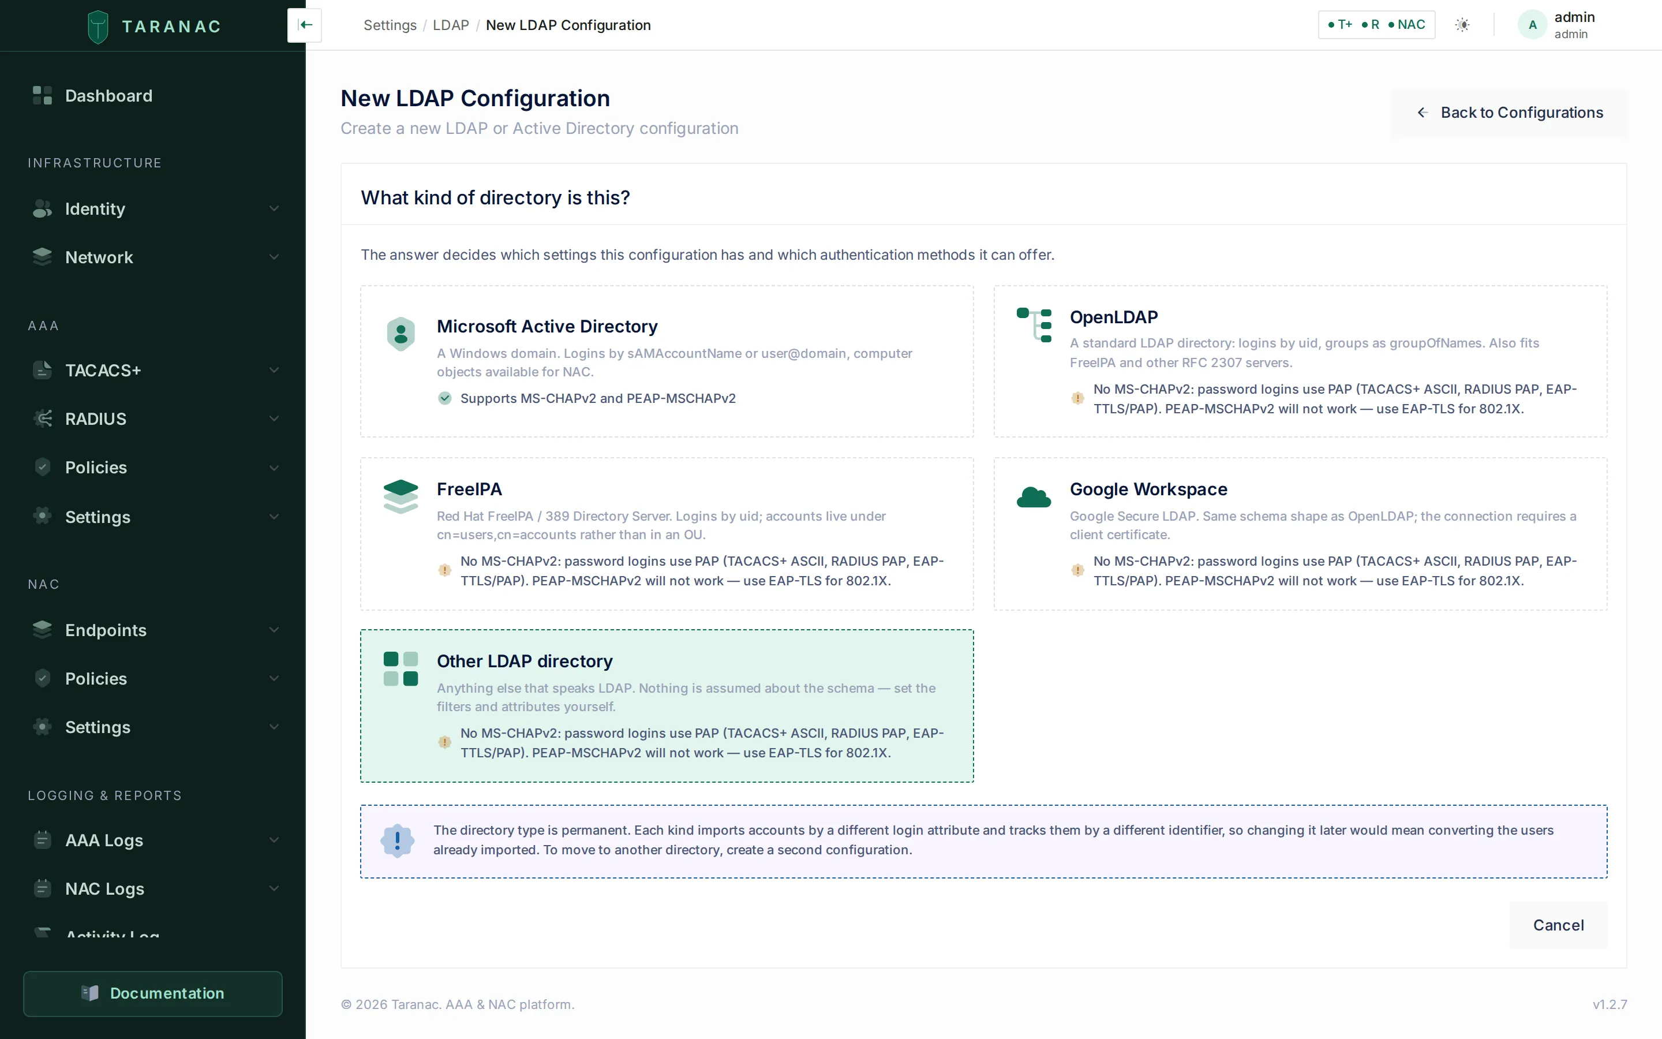Viewport: 1662px width, 1039px height.
Task: Expand the AAA Logs chevron
Action: point(274,840)
